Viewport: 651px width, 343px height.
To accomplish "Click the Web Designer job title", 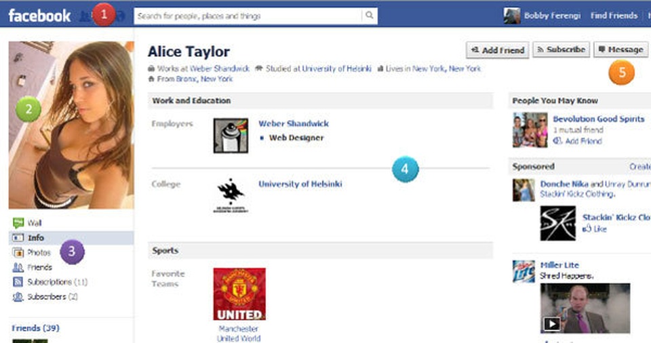I will (296, 138).
